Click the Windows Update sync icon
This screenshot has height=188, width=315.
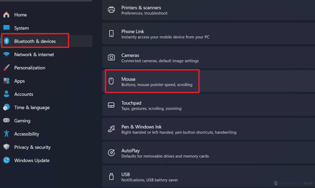point(6,160)
